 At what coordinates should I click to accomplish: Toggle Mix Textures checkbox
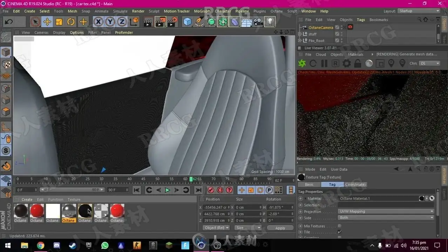[x=339, y=226]
